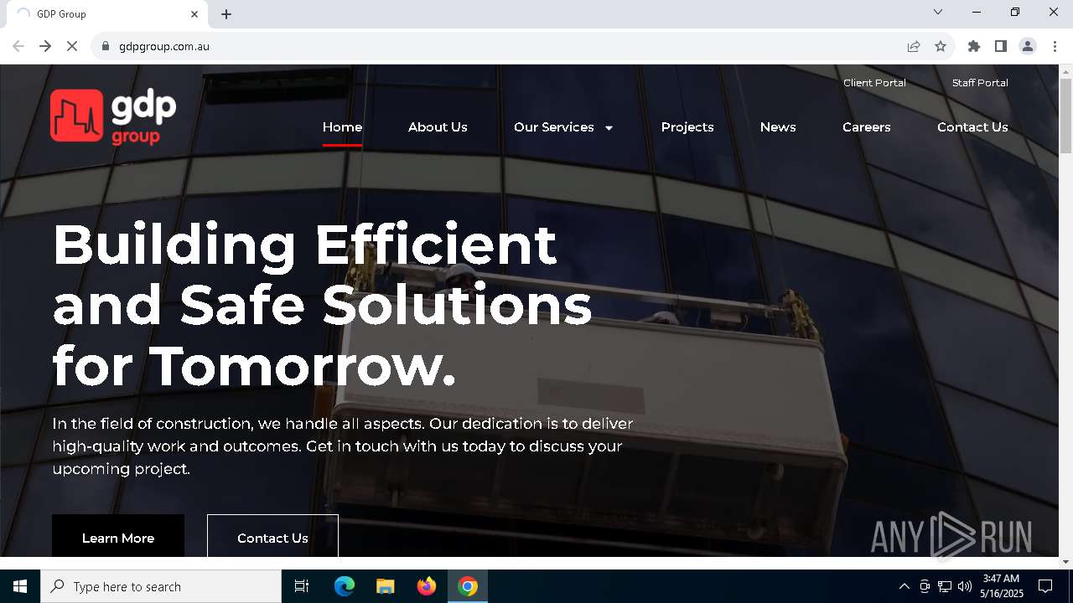This screenshot has width=1073, height=603.
Task: Open the Extensions puzzle icon
Action: click(x=974, y=46)
